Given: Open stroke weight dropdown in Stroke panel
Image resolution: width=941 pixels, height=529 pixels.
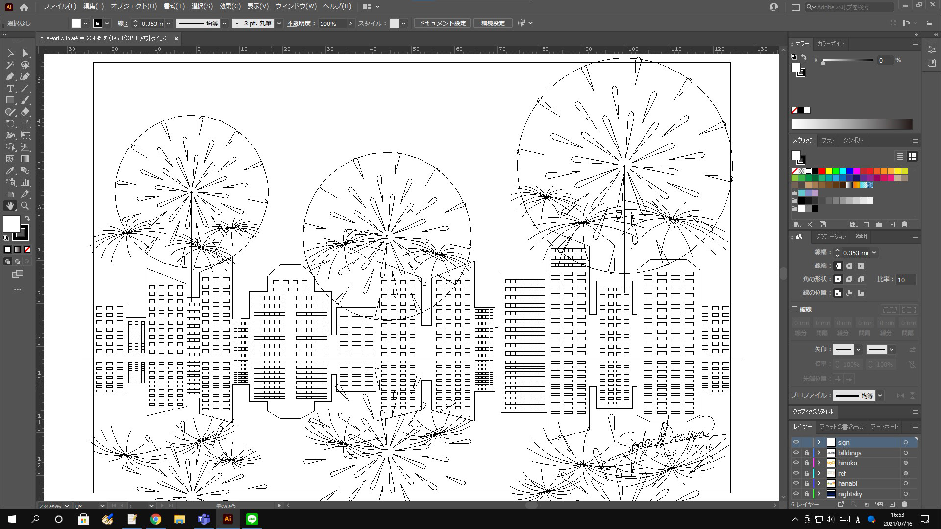Looking at the screenshot, I should pyautogui.click(x=874, y=253).
